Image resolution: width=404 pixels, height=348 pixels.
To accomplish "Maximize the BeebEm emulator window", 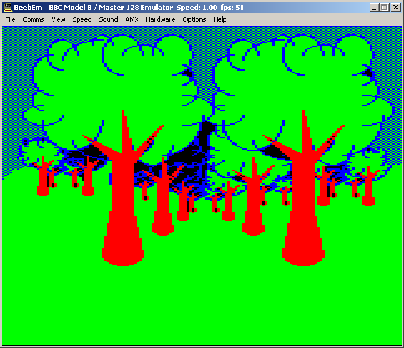I will 383,8.
